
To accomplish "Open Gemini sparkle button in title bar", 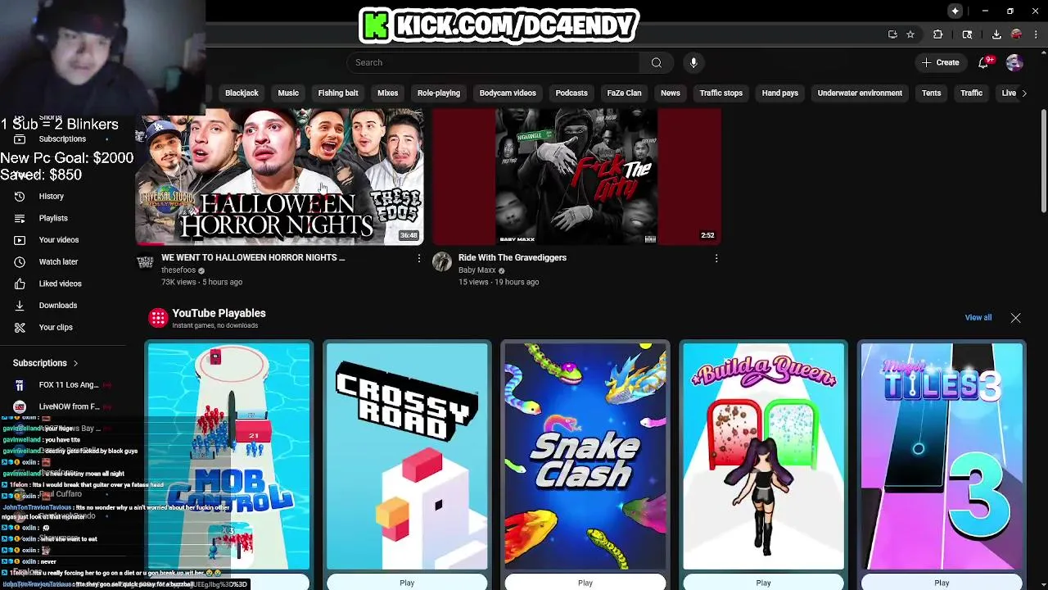I will coord(955,11).
